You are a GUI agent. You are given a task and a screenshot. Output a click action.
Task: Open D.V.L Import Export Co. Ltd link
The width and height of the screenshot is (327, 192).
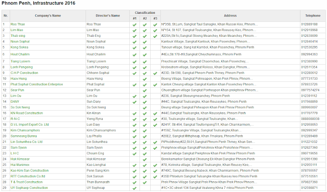click(x=30, y=125)
